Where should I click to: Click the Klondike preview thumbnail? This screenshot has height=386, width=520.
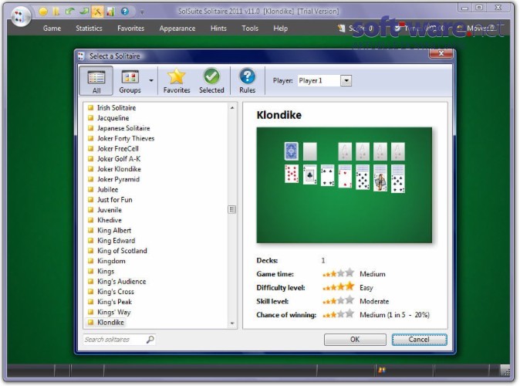[x=344, y=185]
